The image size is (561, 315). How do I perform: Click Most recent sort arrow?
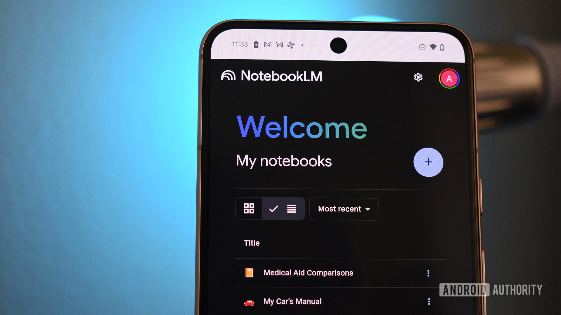(368, 209)
